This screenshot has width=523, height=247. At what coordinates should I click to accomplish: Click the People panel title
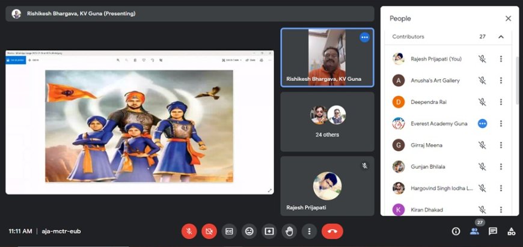[400, 19]
